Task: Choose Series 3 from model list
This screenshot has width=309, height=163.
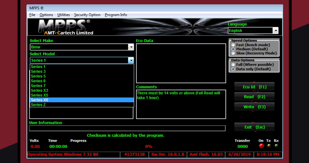Action: (82, 71)
